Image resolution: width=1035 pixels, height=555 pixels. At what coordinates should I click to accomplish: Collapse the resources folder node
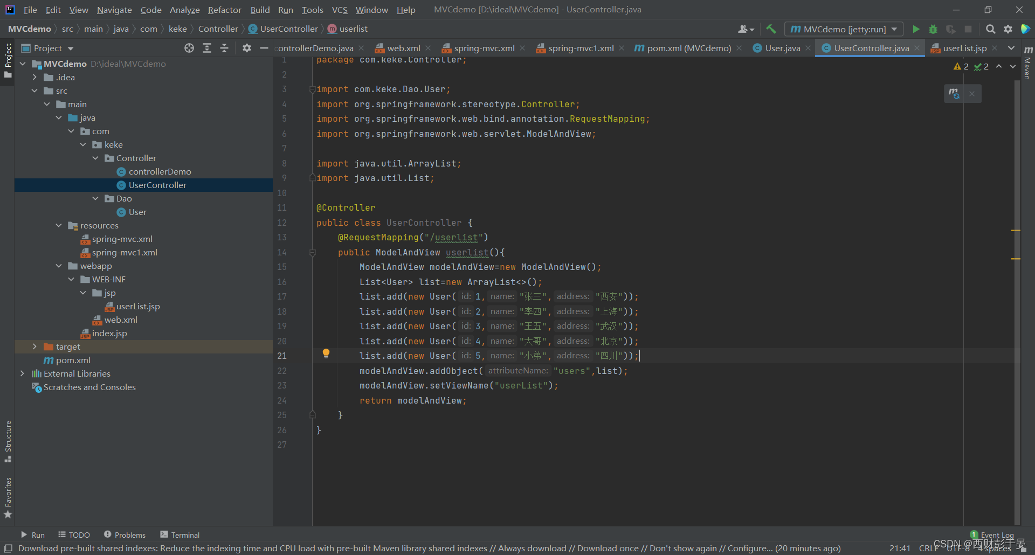[59, 225]
